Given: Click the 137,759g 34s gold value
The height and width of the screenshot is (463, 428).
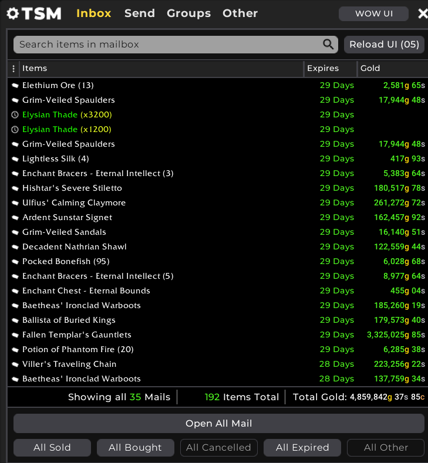Looking at the screenshot, I should [x=399, y=379].
